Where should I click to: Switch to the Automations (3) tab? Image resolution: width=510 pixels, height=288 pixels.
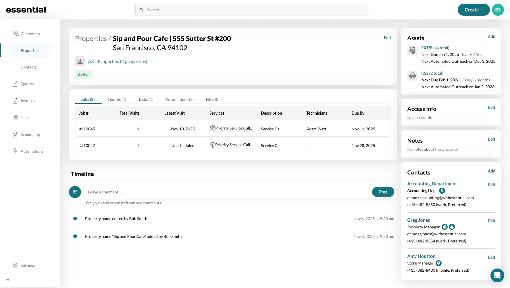pos(180,99)
